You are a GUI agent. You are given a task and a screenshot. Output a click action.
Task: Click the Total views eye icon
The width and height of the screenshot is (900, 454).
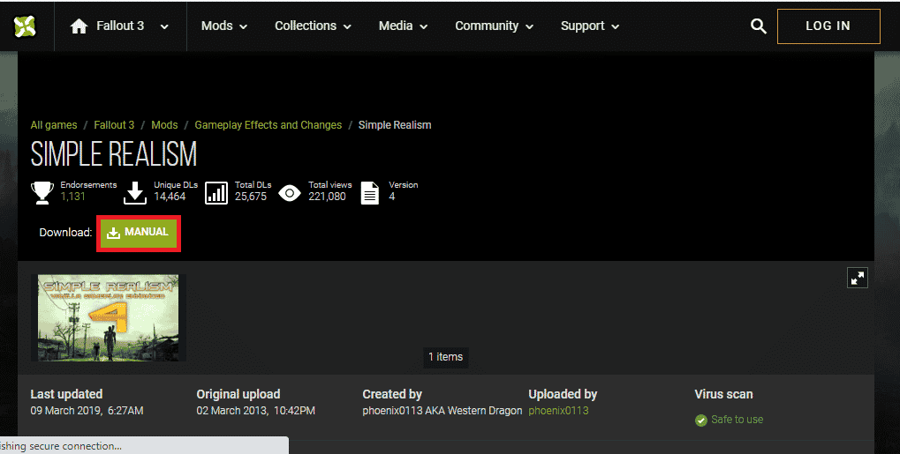tap(290, 193)
